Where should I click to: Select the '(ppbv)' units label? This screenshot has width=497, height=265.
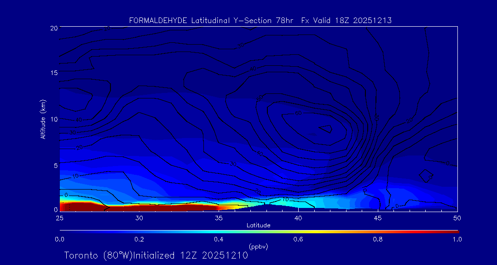point(258,247)
